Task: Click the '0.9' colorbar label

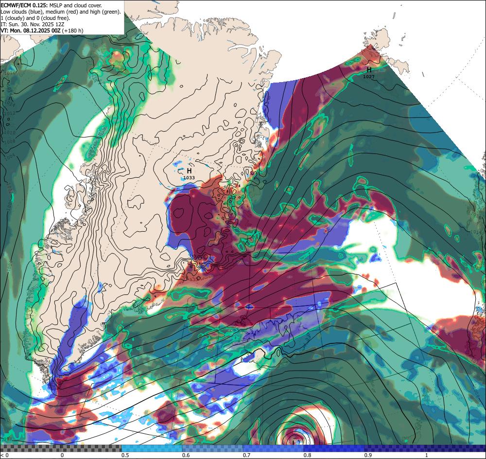Action: click(368, 455)
